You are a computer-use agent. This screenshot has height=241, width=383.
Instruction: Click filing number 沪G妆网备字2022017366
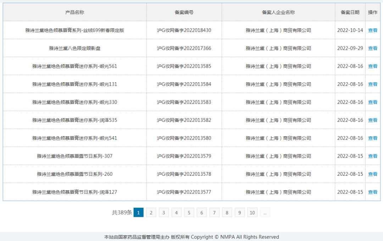[x=184, y=48]
